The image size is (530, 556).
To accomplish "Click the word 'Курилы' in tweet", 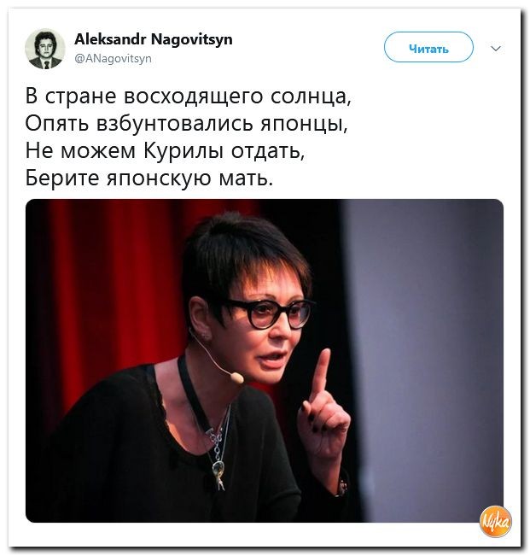I will pos(183,150).
